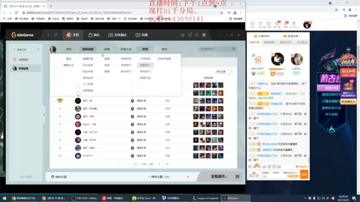Click the top contributor's center avatar
The image size is (360, 202).
coord(277,59)
